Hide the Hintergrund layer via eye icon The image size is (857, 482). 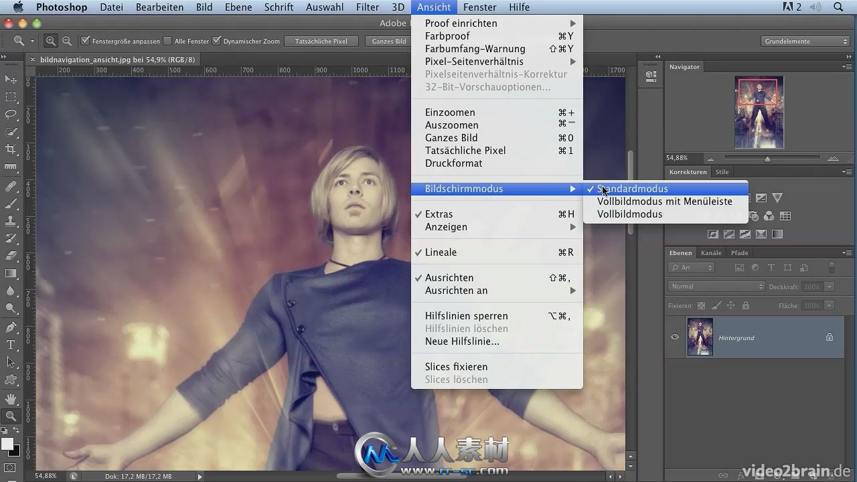[675, 337]
